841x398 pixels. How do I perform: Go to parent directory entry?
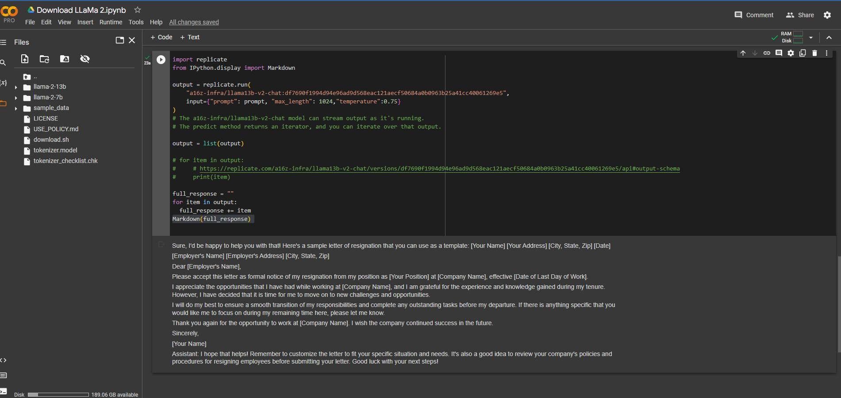pyautogui.click(x=30, y=76)
